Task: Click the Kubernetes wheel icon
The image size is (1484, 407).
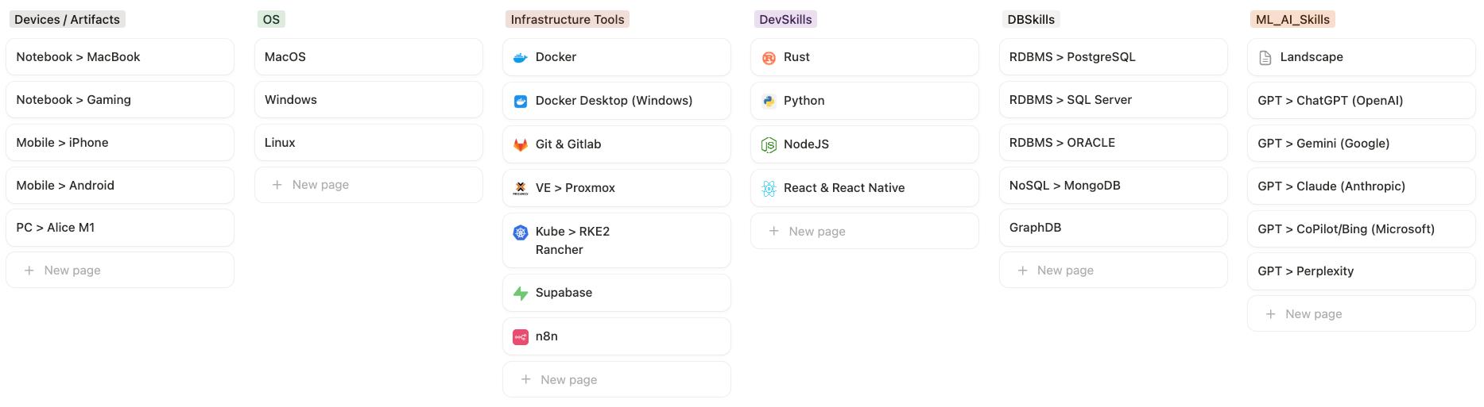Action: [521, 232]
